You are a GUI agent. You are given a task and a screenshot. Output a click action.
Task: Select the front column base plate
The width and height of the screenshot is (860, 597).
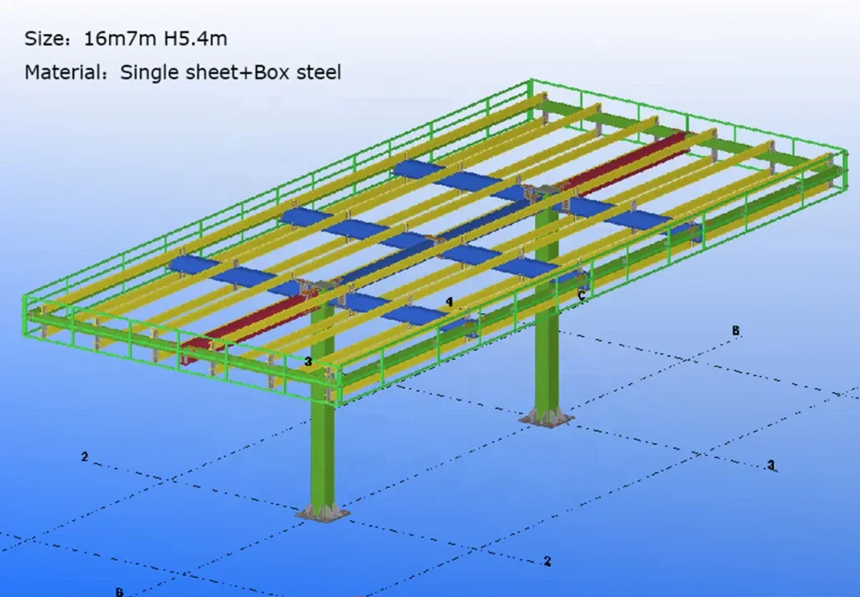coord(322,516)
